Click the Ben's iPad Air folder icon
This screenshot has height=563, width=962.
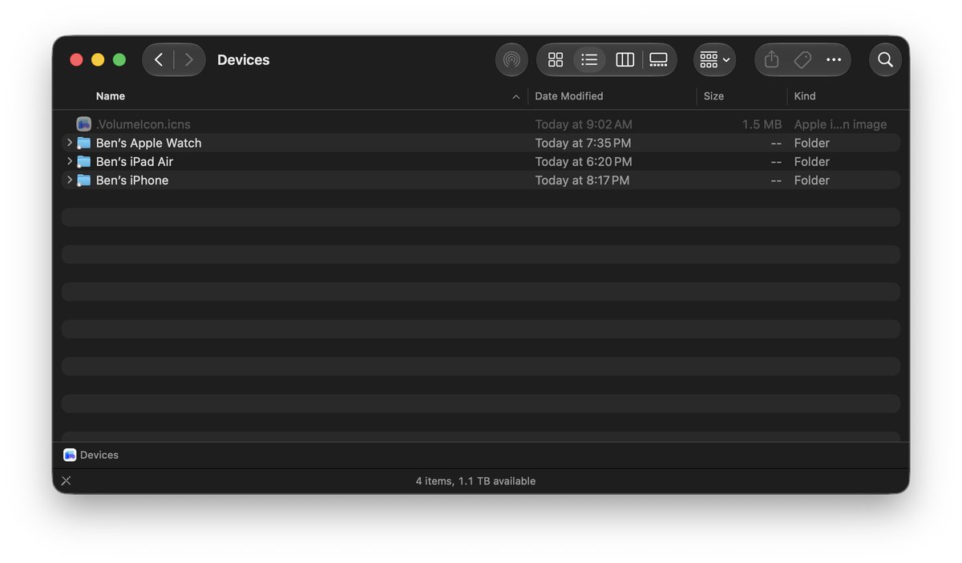point(84,161)
